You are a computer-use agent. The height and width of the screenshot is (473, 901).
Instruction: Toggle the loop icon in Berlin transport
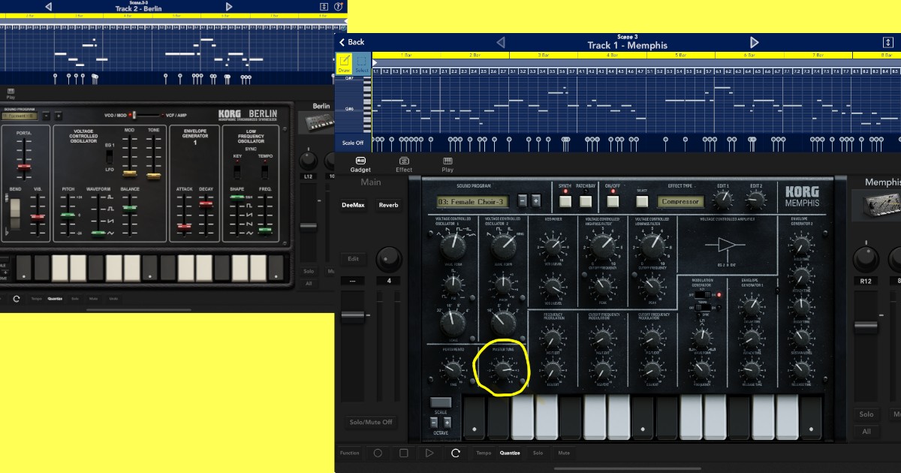tap(17, 299)
